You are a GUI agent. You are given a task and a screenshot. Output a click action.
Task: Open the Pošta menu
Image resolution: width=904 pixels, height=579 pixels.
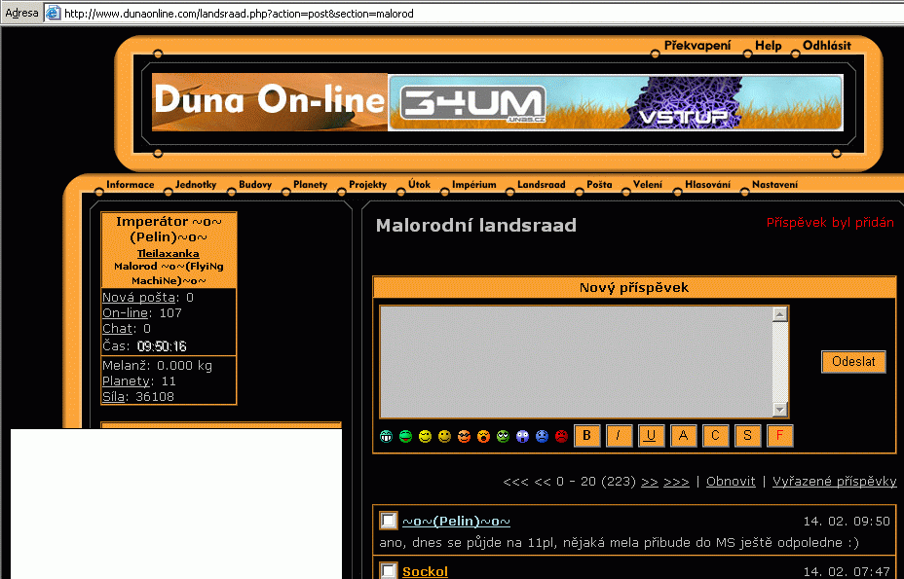click(x=600, y=184)
